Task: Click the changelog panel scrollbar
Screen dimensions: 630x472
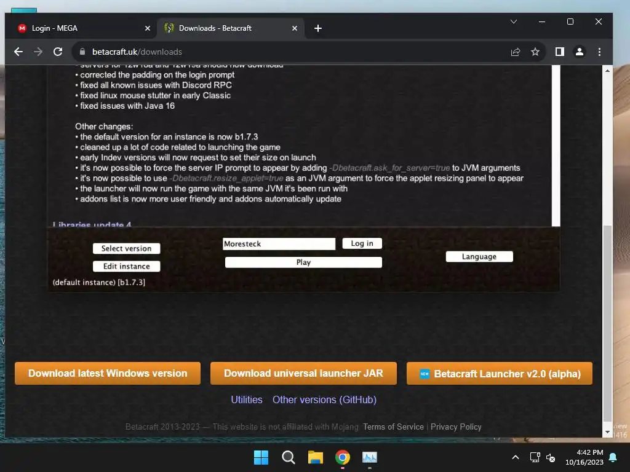Action: 556,145
